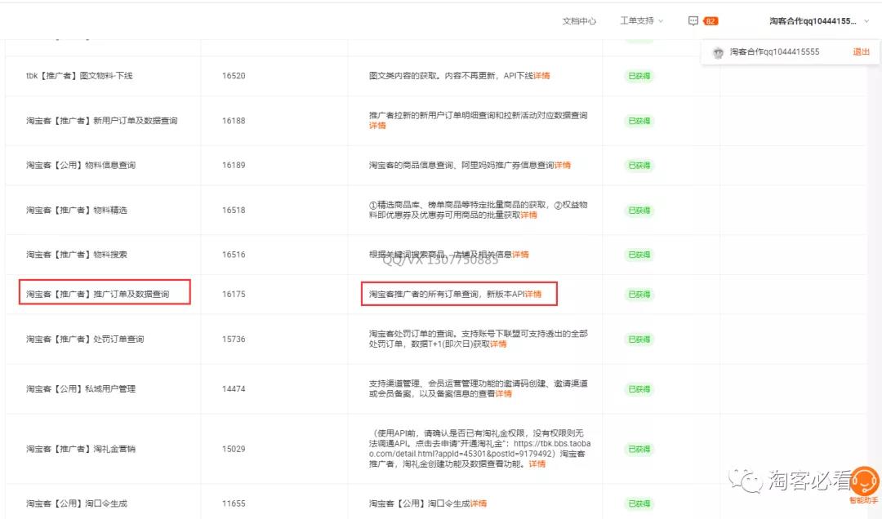The image size is (882, 519).
Task: Click the ID cell 16189
Action: [234, 165]
